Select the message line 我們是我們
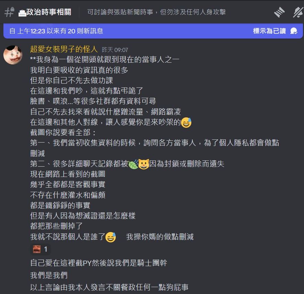The height and width of the screenshot is (294, 304). pyautogui.click(x=49, y=275)
